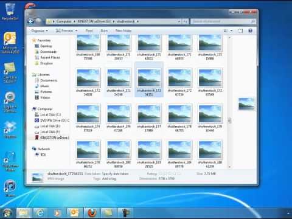
Task: Open Camtasia Studio desktop icon
Action: (x=10, y=72)
